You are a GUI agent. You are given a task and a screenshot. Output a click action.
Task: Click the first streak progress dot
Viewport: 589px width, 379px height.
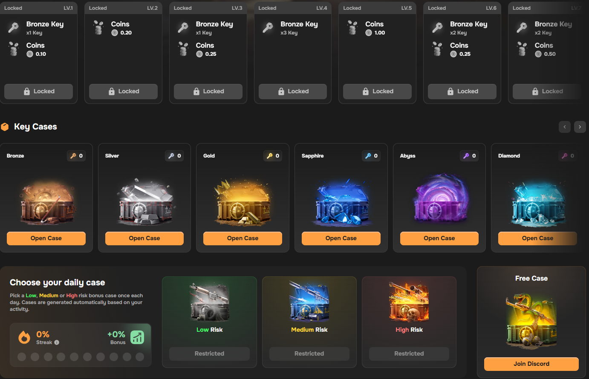point(22,357)
